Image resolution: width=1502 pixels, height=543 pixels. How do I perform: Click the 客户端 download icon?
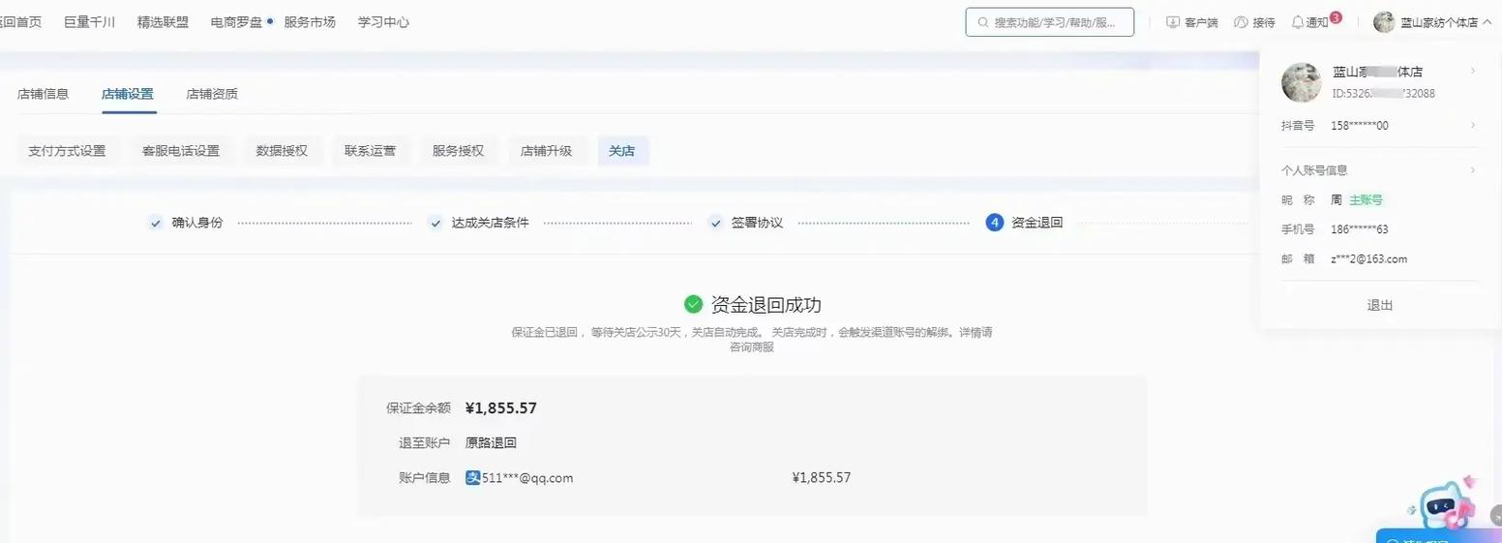pyautogui.click(x=1173, y=22)
